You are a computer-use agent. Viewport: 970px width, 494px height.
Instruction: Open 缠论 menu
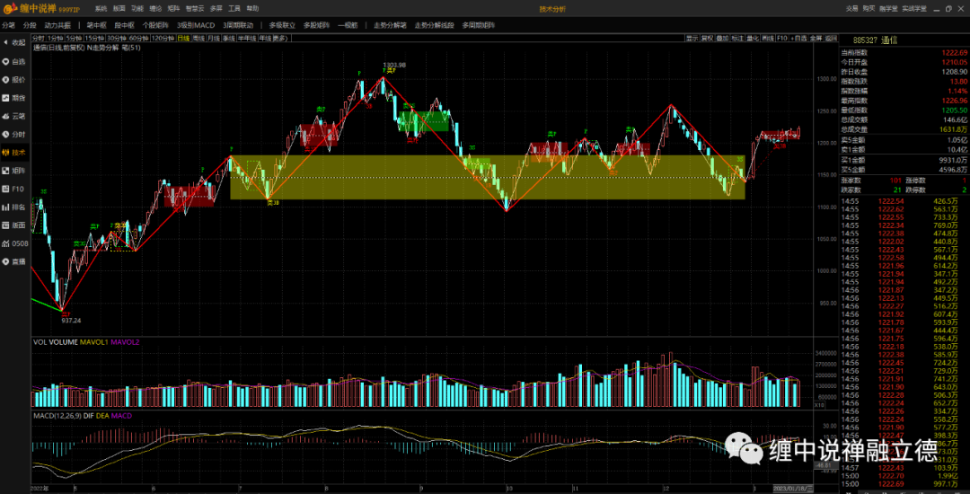[x=155, y=9]
